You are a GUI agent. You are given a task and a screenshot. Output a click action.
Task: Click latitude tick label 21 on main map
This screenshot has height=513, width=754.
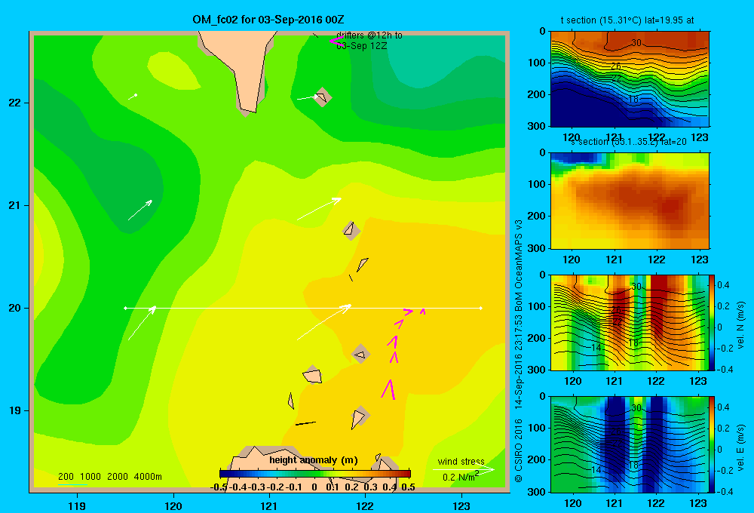(14, 205)
